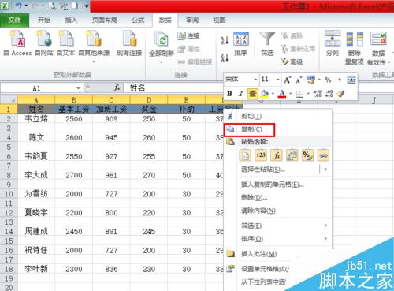Toggle center alignment in mini toolbar
Viewport: 394px width, 291px height.
pyautogui.click(x=252, y=94)
